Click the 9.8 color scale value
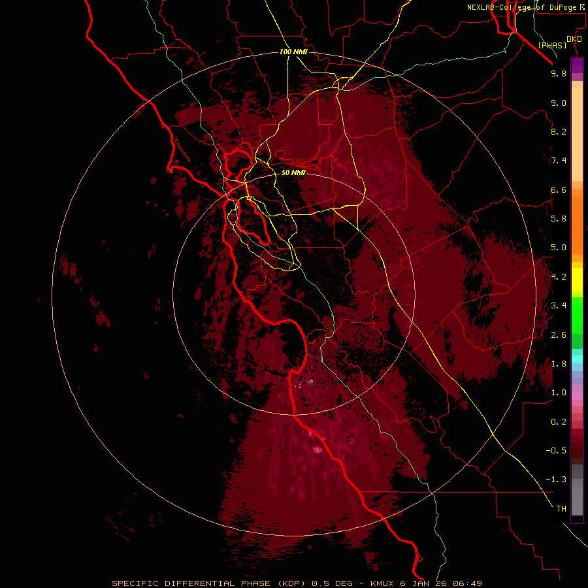This screenshot has height=588, width=588. 559,73
